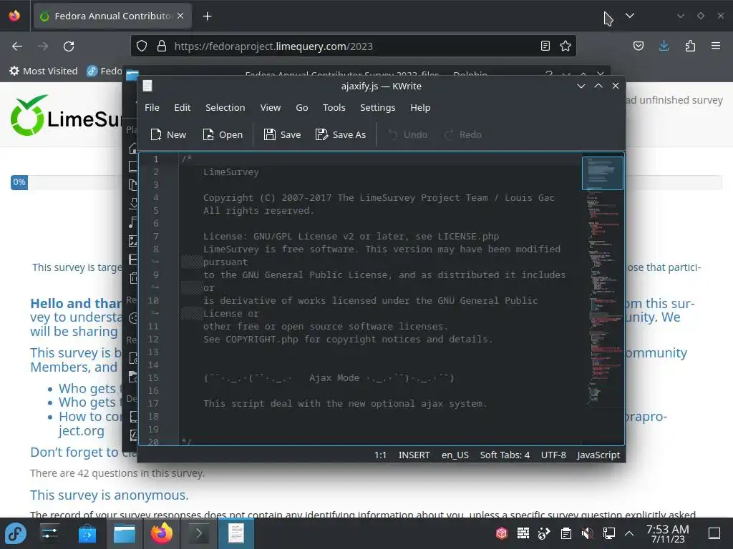Screen dimensions: 733x549
Task: Open the Tools menu
Action: click(x=334, y=107)
